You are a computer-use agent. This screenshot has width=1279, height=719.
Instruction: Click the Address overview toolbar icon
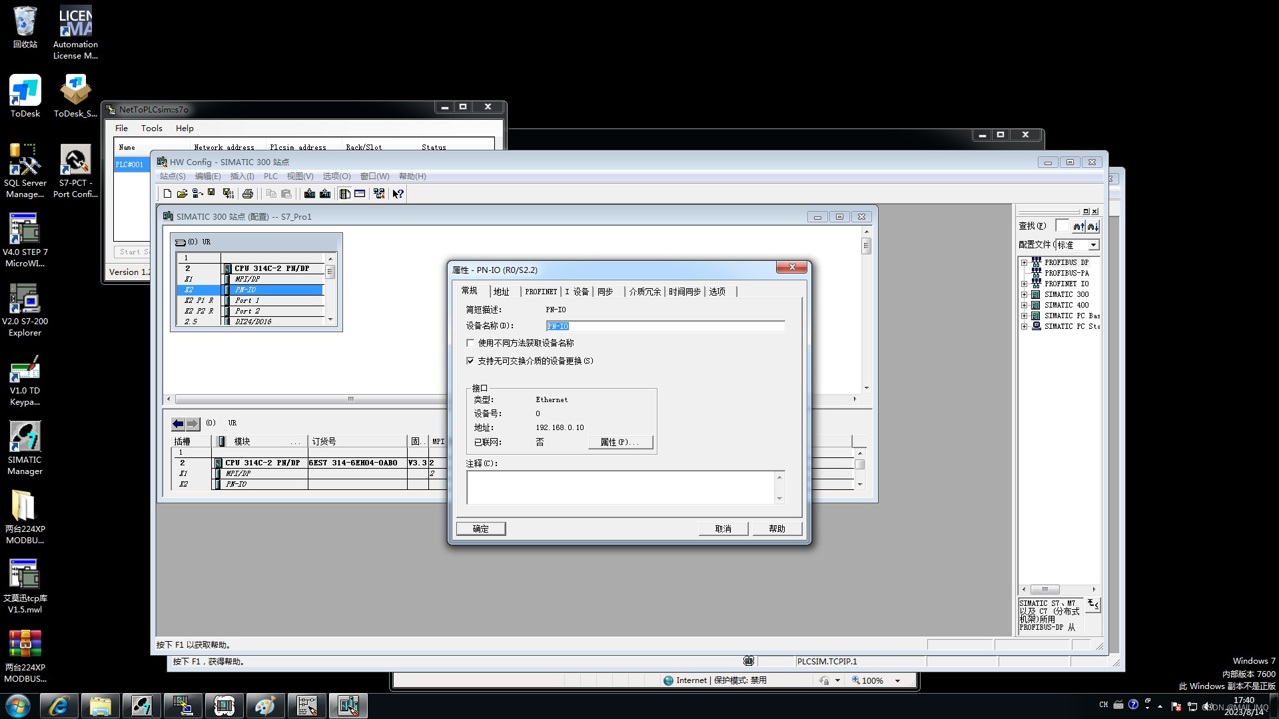click(360, 194)
